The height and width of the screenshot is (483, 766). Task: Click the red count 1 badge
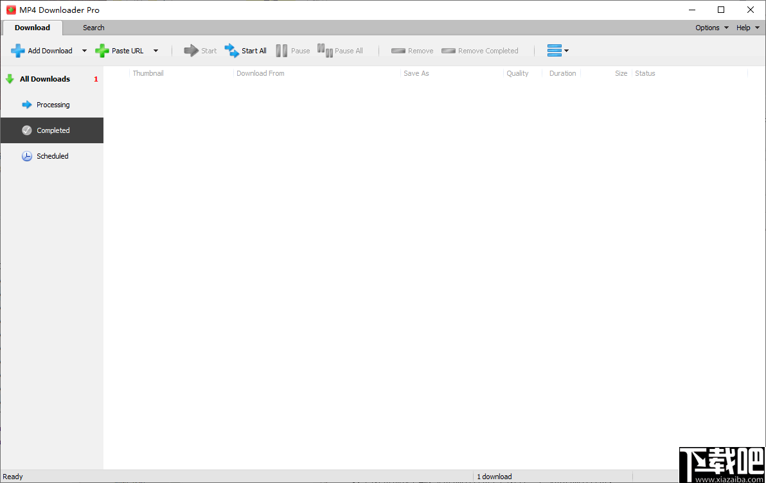(96, 79)
